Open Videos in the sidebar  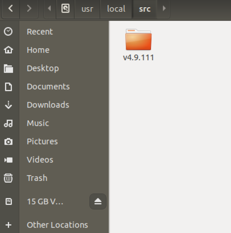click(40, 160)
